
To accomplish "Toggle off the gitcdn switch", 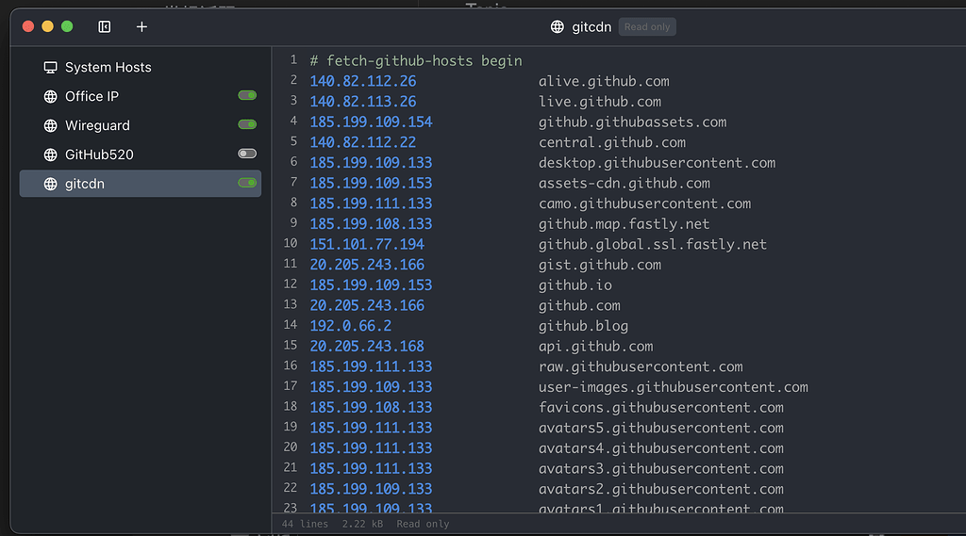I will (x=247, y=183).
